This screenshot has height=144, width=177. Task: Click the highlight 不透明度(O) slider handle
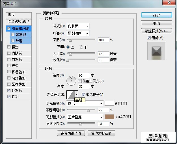(88, 110)
